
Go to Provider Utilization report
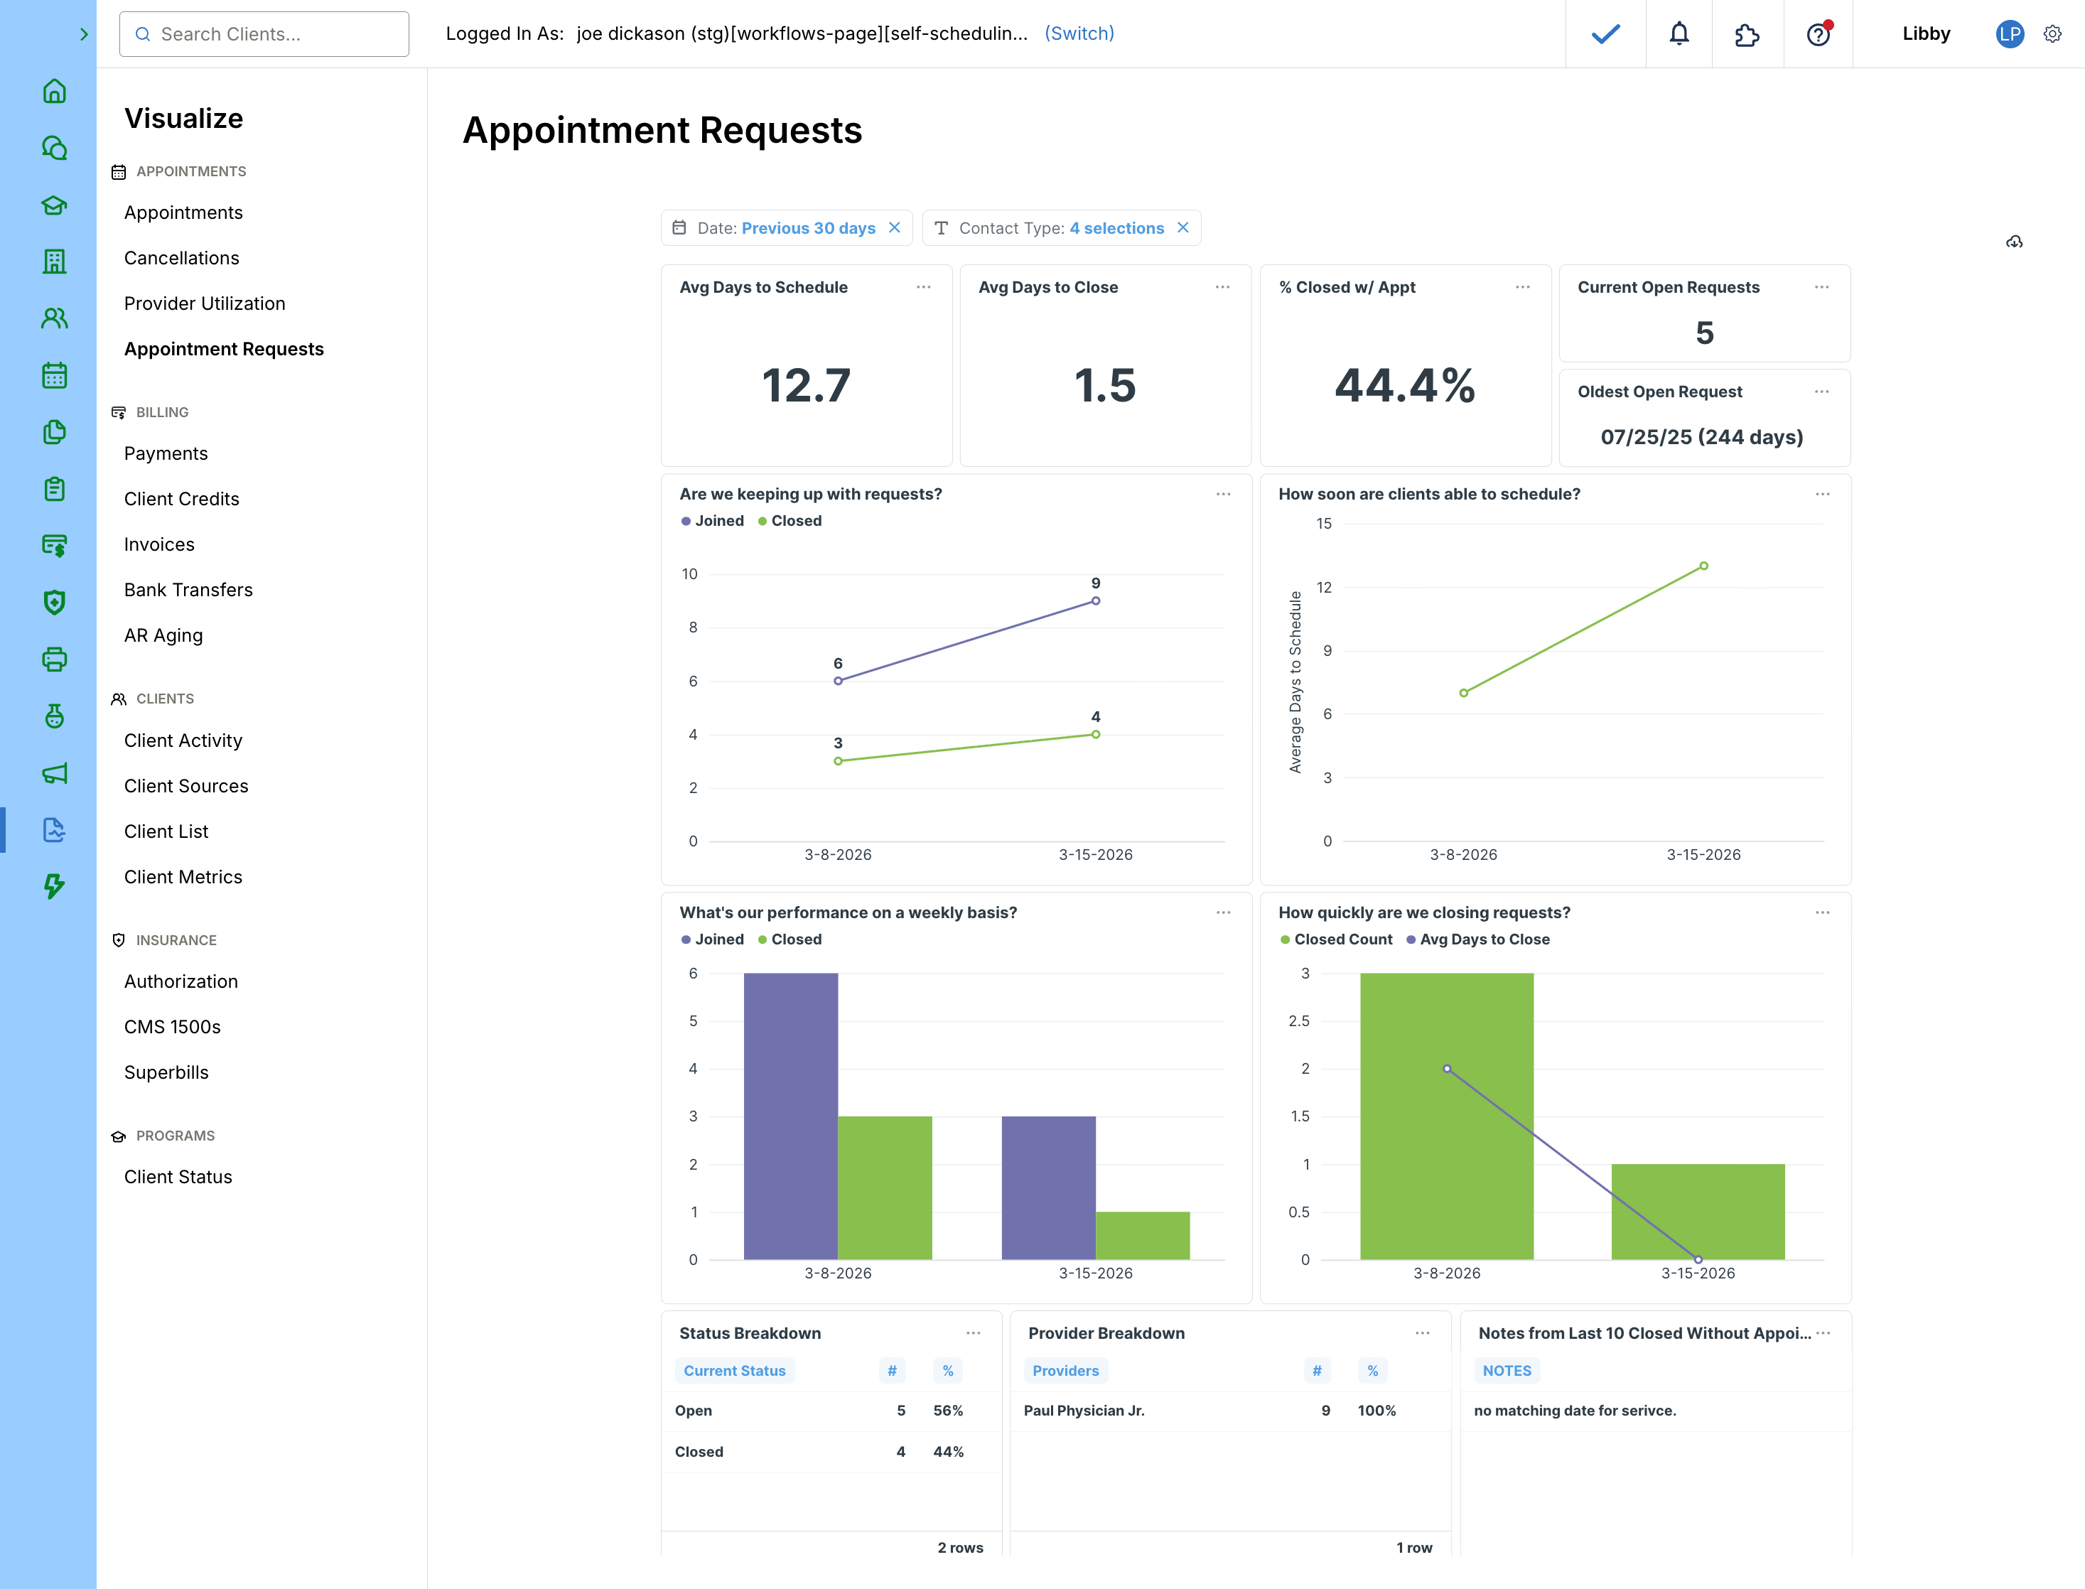[x=204, y=303]
